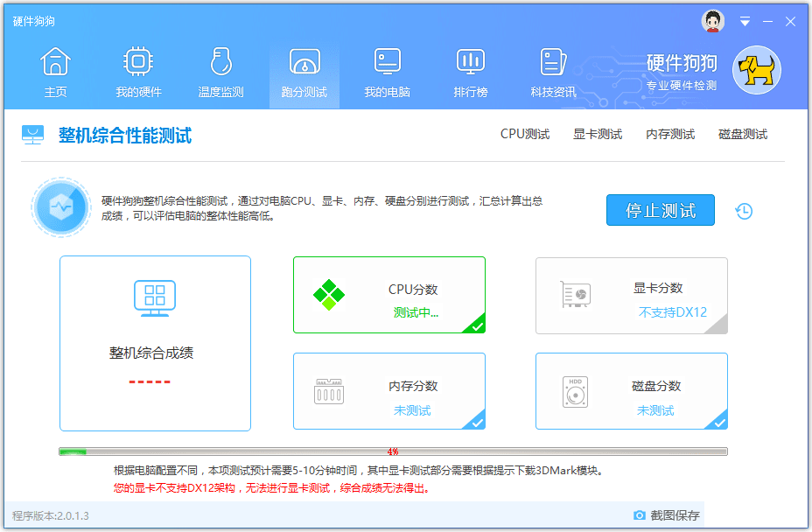812x532 pixels.
Task: Switch to 显卡测试 tab
Action: (597, 134)
